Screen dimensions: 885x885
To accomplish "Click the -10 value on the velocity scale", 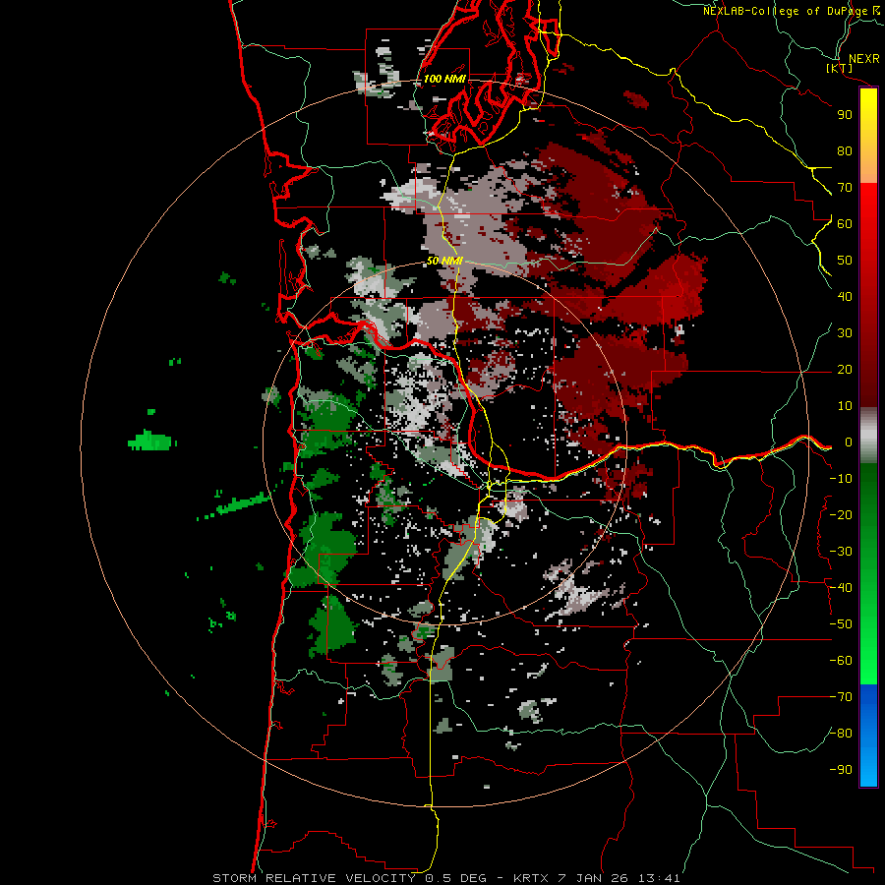I will click(x=841, y=479).
